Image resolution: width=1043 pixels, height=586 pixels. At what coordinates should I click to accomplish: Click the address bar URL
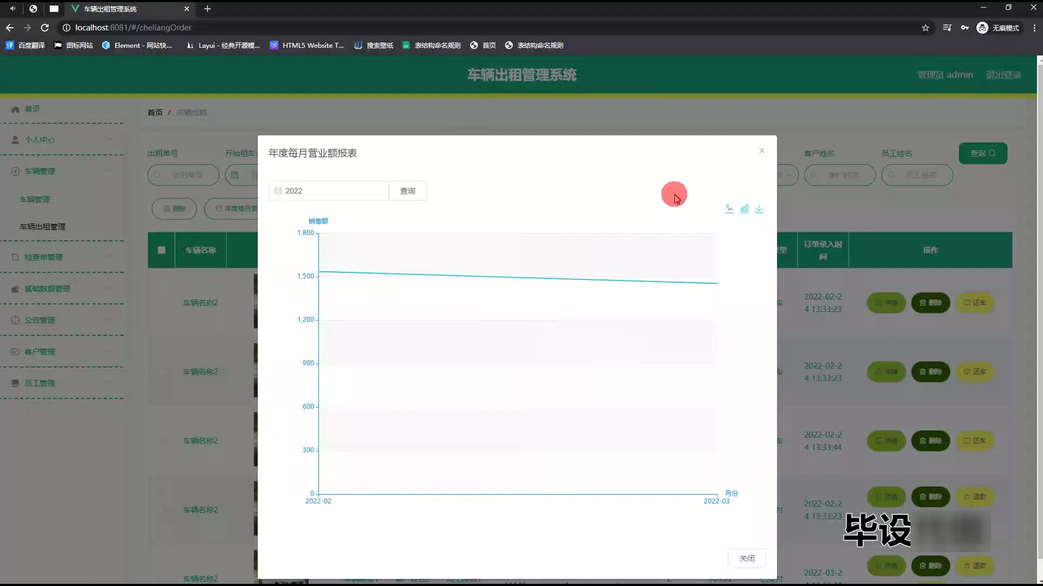pyautogui.click(x=133, y=28)
